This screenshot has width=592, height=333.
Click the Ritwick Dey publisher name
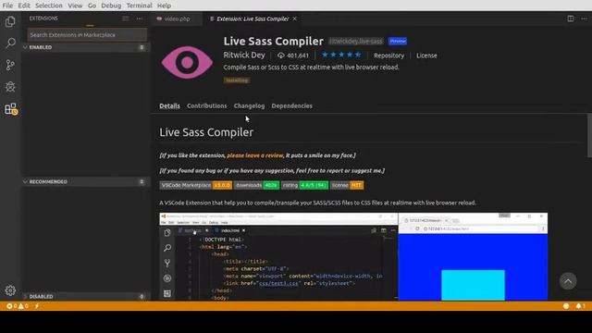(244, 55)
